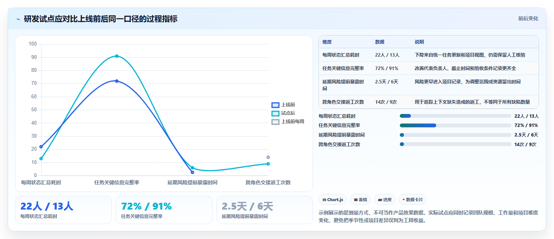Click the 跨角色交接返工次数 progress bar
The width and height of the screenshot is (554, 239).
pos(455,144)
